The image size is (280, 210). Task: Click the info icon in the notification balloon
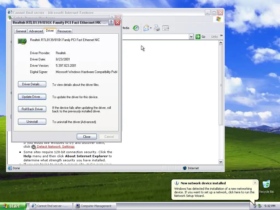pos(176,183)
